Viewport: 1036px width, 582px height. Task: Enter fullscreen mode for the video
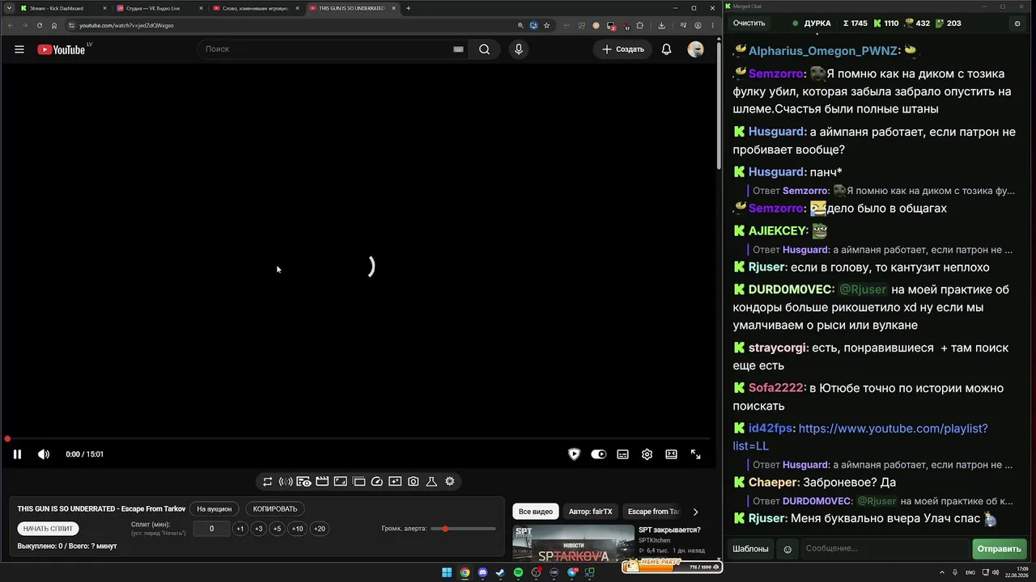[x=695, y=454]
